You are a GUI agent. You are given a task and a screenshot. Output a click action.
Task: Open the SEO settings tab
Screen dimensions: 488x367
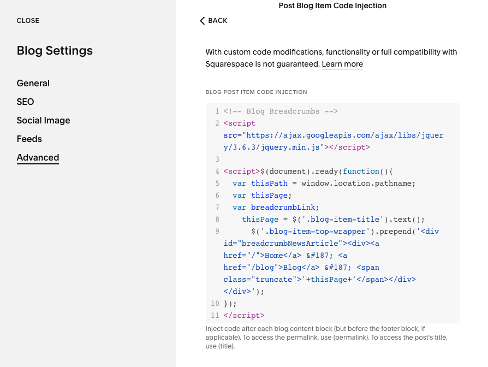pyautogui.click(x=25, y=102)
